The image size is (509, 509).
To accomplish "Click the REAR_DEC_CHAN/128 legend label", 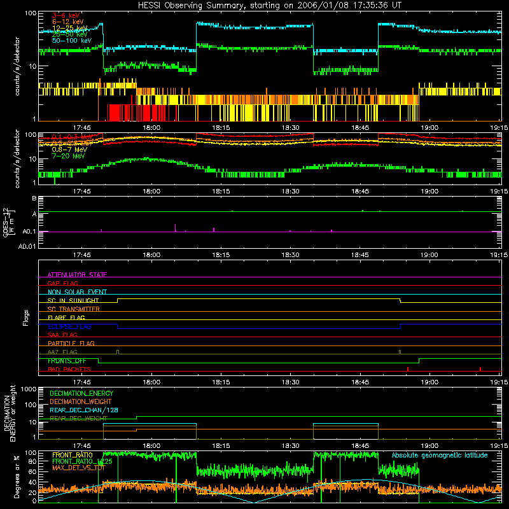I will point(84,410).
